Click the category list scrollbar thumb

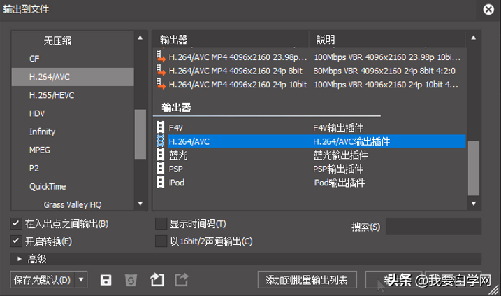140,134
